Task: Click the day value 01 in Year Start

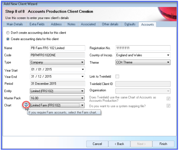Action: click(x=33, y=69)
